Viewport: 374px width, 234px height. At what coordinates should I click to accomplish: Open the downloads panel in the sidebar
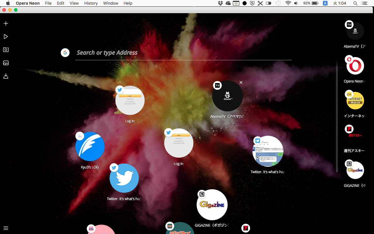[6, 76]
